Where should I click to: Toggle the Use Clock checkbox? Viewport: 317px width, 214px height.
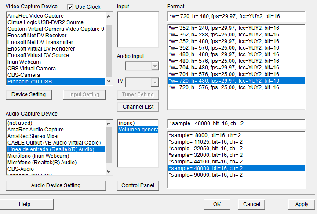70,7
